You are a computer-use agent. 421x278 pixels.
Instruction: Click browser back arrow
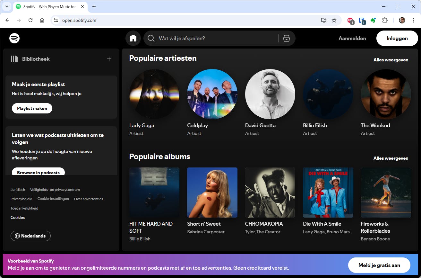coord(7,20)
